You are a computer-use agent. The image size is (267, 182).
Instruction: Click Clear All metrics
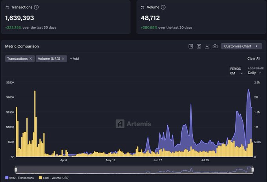254,58
